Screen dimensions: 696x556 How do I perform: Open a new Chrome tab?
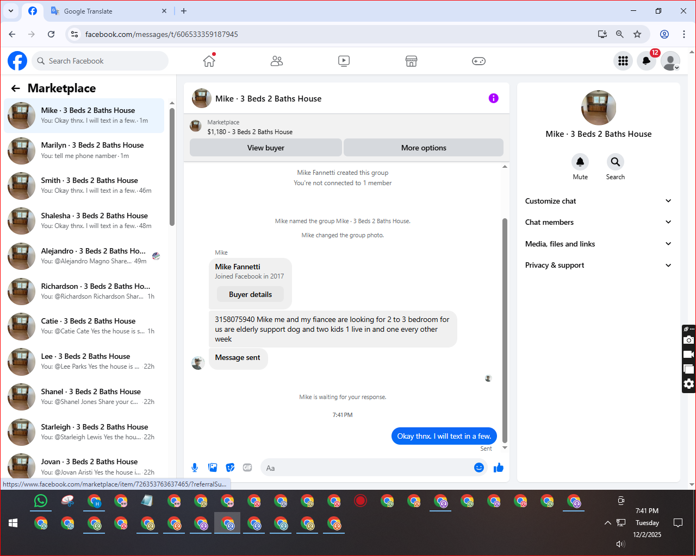point(184,11)
